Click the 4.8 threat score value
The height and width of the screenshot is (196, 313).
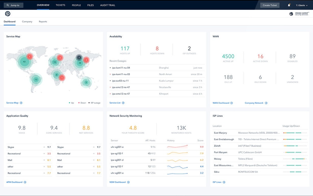(x=133, y=128)
